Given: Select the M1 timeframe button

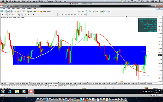Looking at the screenshot, I should (59, 15).
